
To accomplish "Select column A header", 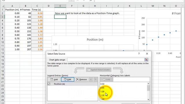I will point(12,6).
